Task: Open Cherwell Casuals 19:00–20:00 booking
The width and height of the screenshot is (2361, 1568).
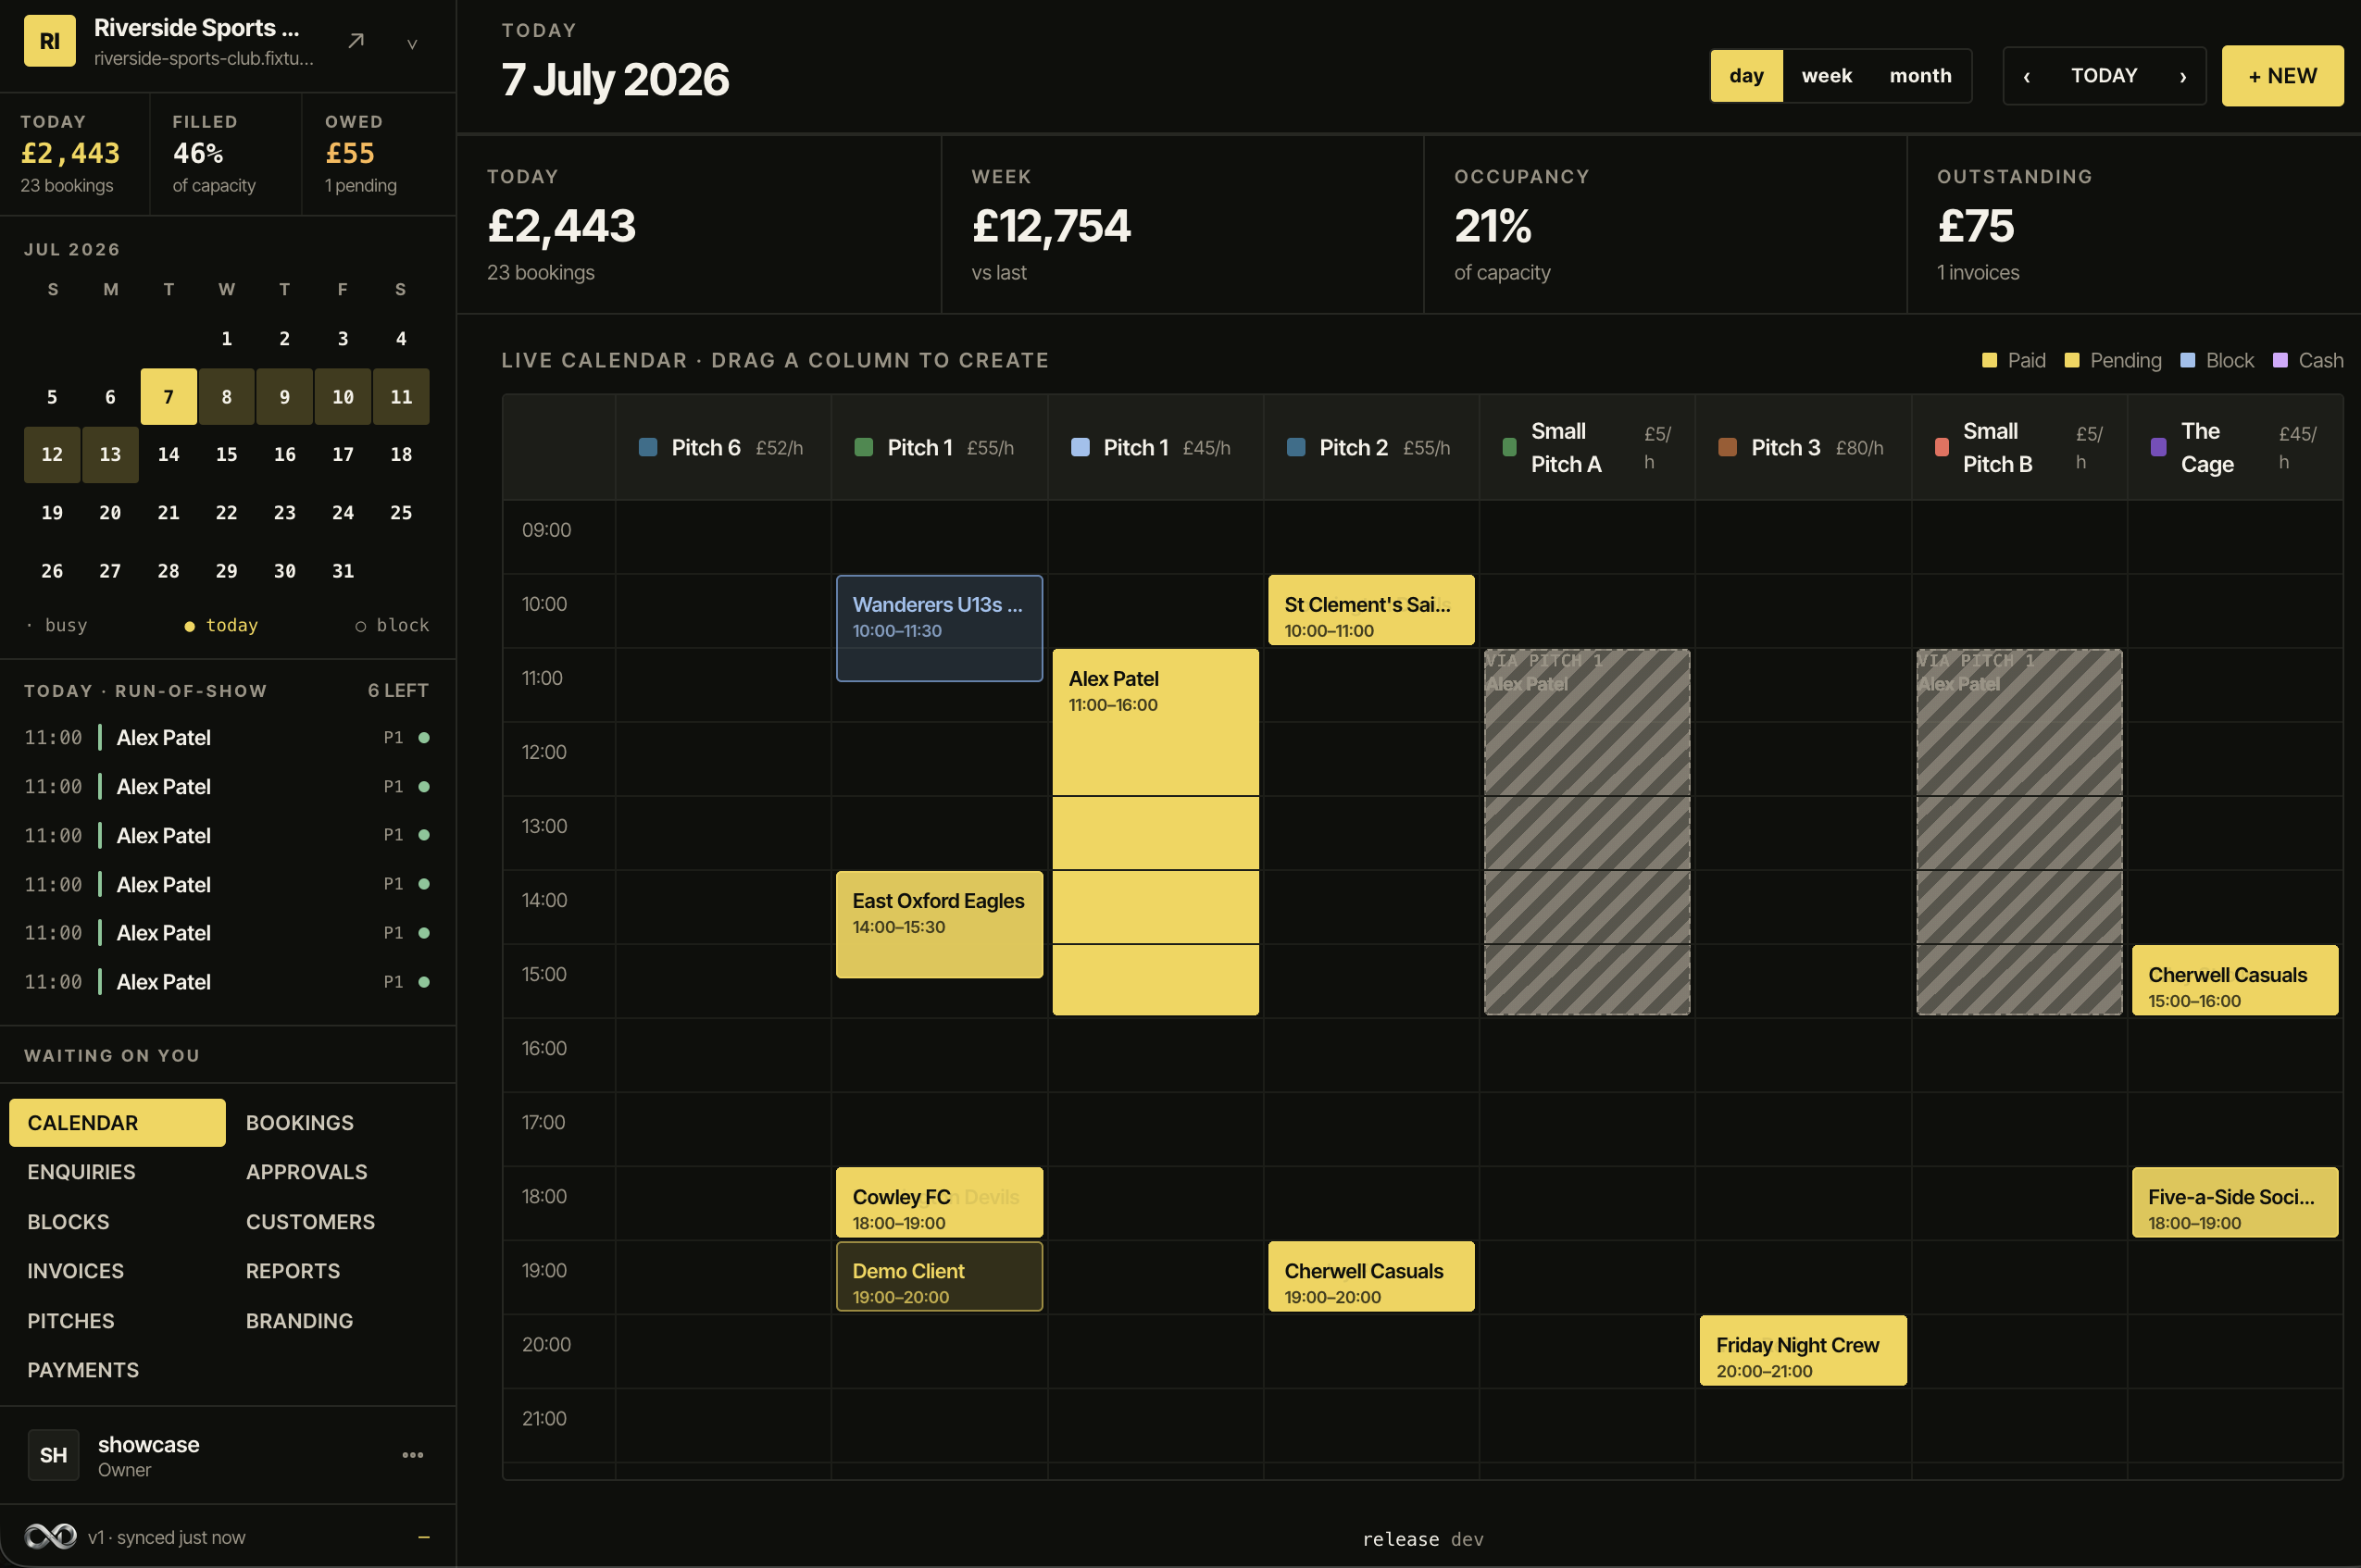Action: (x=1371, y=1276)
